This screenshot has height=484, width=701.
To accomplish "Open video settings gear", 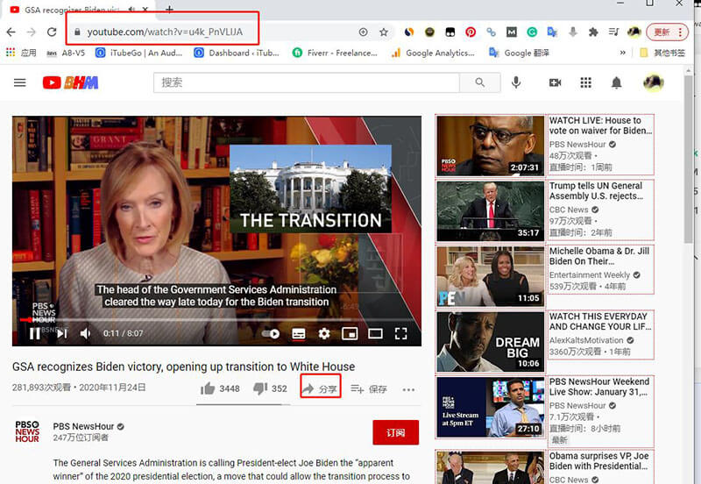I will (324, 334).
